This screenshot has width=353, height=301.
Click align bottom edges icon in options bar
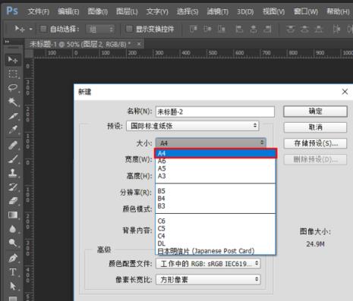point(222,29)
